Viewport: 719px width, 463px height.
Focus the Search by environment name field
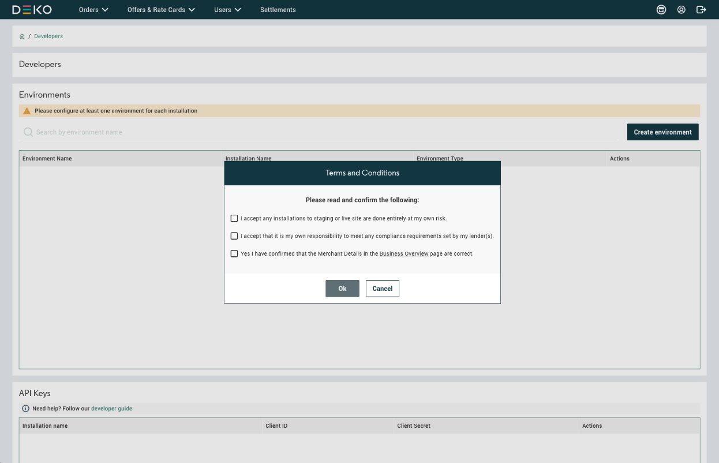(319, 132)
